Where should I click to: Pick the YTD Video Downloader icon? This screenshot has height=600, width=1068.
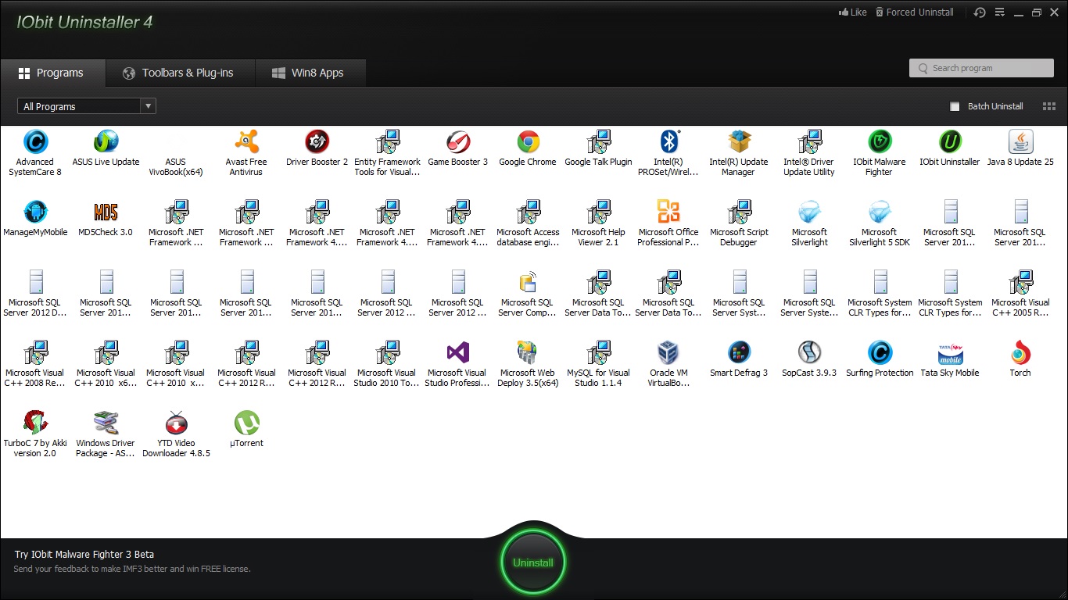pos(176,424)
